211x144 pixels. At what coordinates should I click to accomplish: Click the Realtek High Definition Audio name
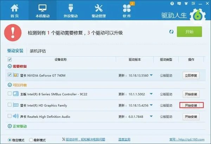(x=49, y=117)
